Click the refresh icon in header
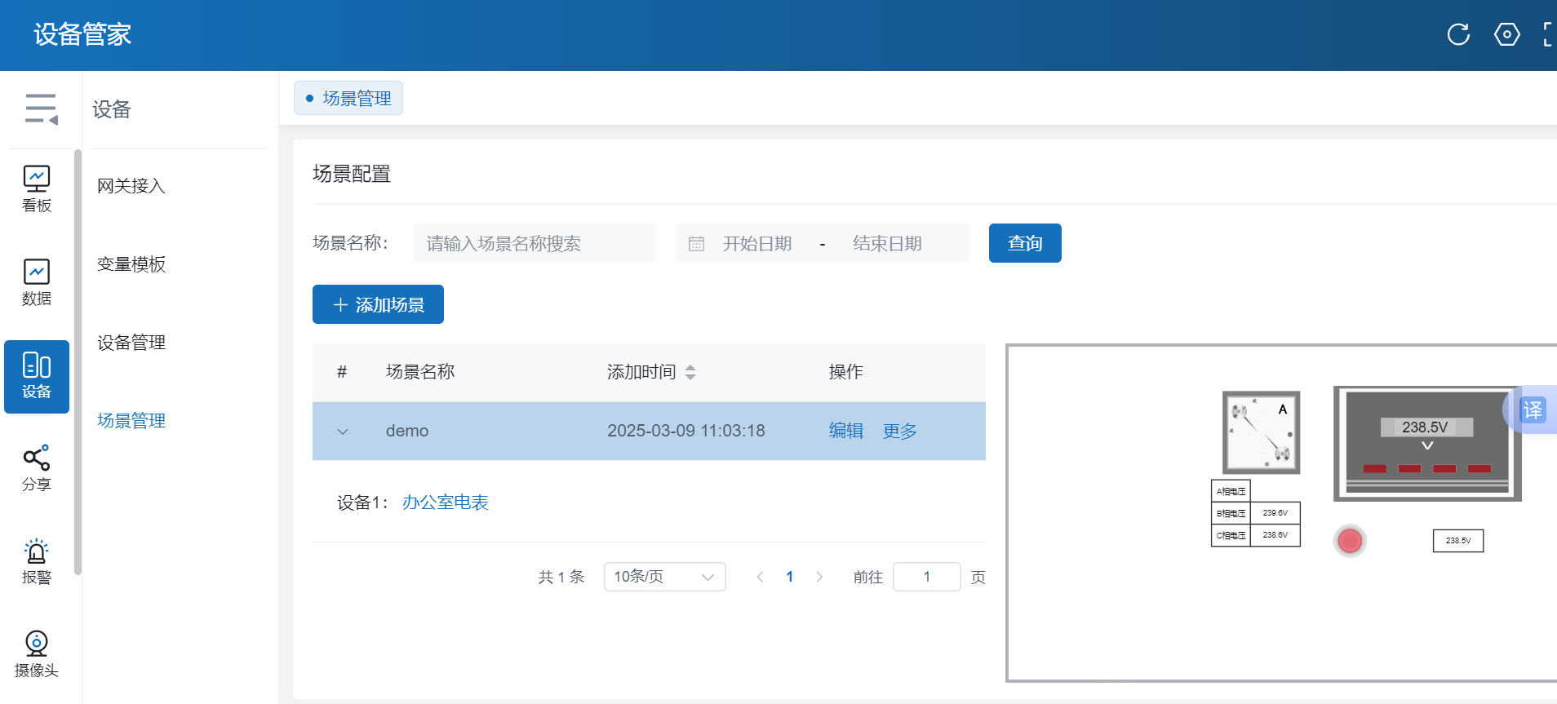Screen dimensions: 1557x704 pyautogui.click(x=1458, y=34)
